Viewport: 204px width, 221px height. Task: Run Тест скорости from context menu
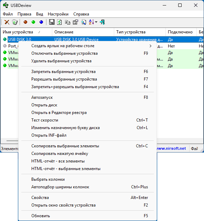87,120
